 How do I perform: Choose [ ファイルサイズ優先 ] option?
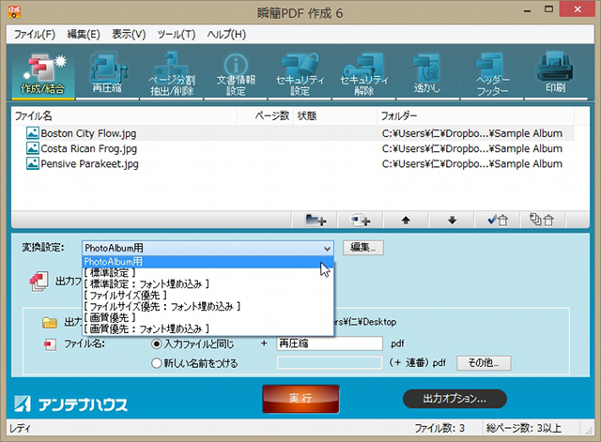[x=208, y=295]
